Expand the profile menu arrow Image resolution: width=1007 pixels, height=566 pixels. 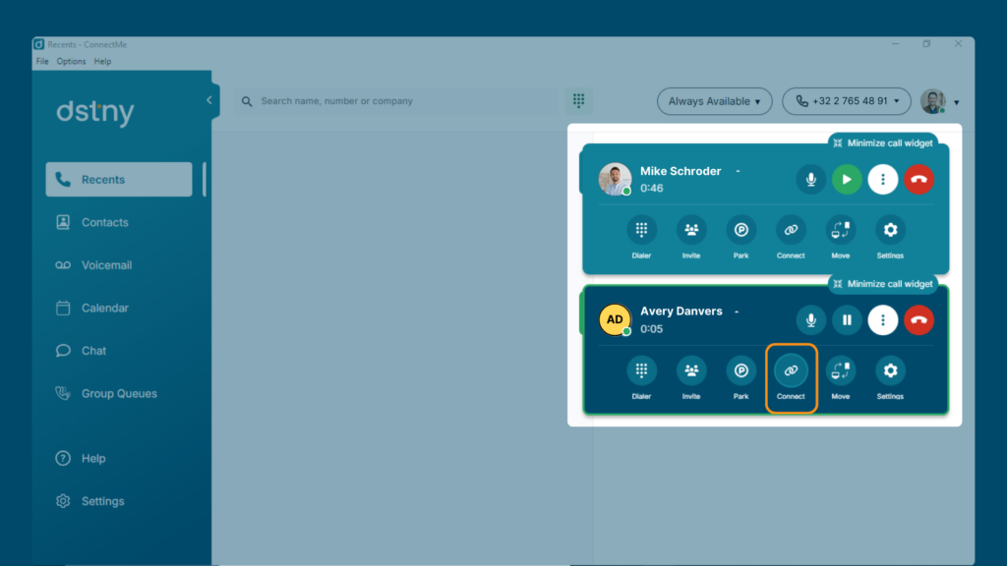pos(956,102)
